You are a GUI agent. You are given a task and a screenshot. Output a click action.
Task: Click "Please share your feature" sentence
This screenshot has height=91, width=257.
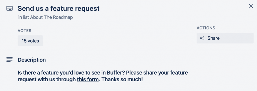pos(157,73)
